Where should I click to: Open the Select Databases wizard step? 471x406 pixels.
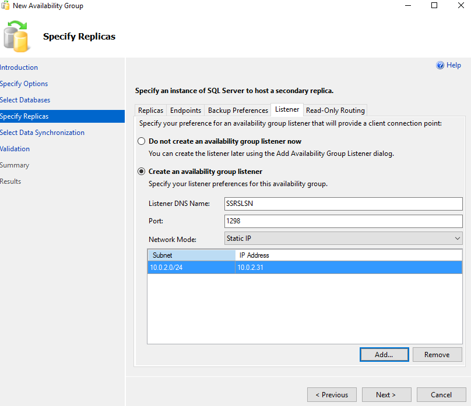tap(25, 100)
